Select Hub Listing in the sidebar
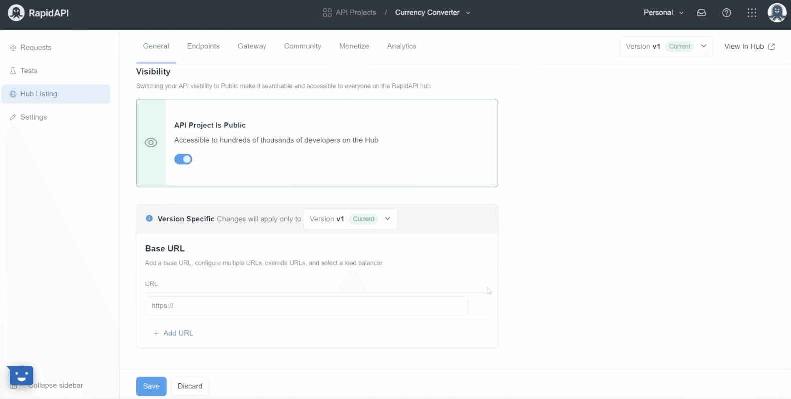 56,94
